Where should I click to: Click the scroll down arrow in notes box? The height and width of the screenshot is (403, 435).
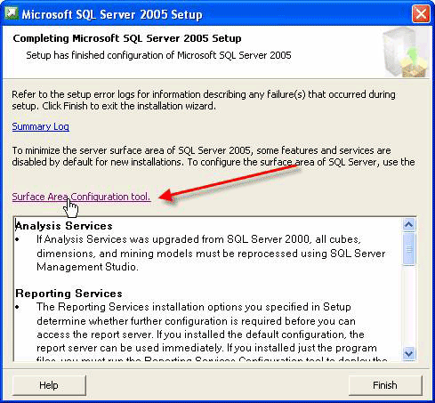pos(409,353)
